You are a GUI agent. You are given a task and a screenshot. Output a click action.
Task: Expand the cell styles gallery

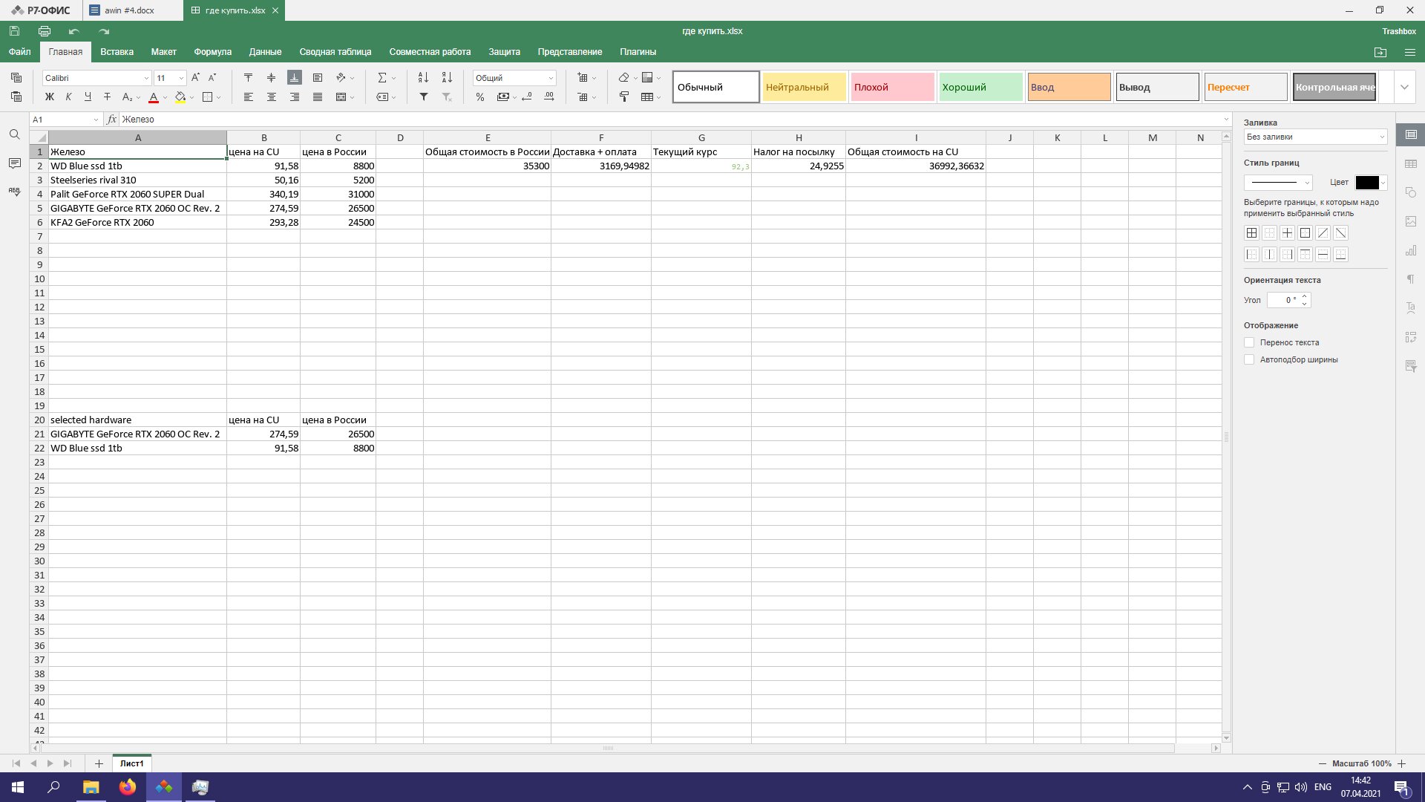[x=1404, y=87]
